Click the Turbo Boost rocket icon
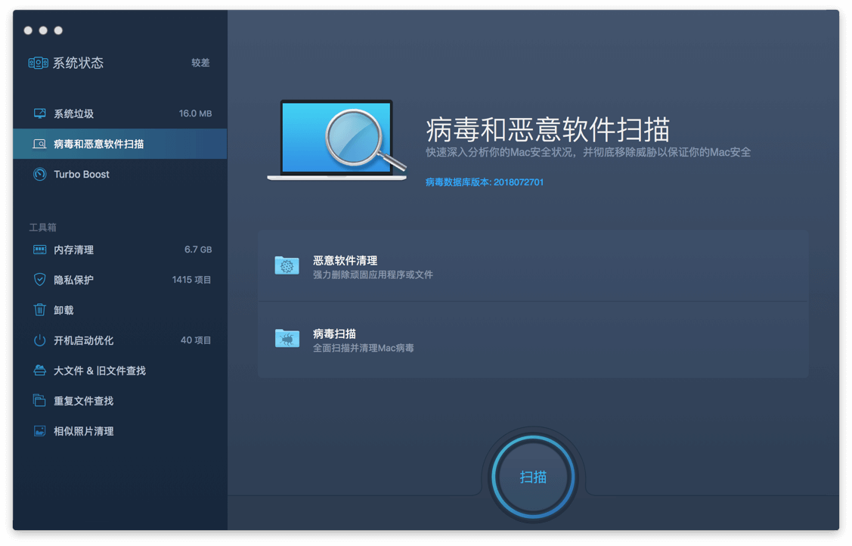 pos(42,174)
